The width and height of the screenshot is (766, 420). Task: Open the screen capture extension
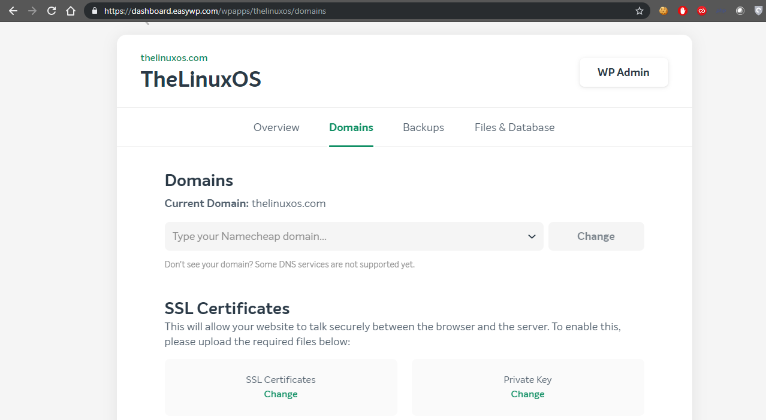click(x=740, y=10)
